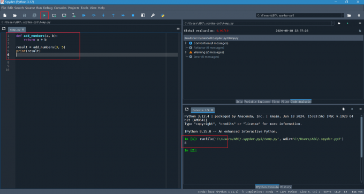Click the editor browse tabs icon
The width and height of the screenshot is (364, 194).
(4, 29)
